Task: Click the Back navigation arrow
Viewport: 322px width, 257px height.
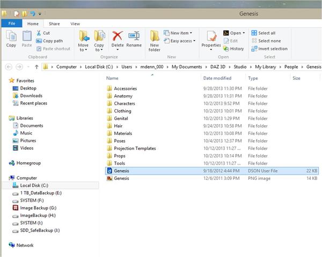Action: (9, 67)
